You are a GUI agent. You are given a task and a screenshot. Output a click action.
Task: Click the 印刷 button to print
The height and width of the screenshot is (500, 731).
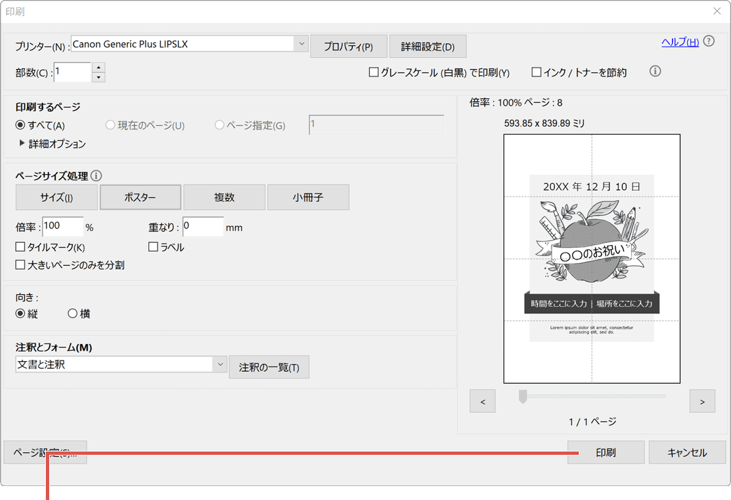click(x=605, y=452)
